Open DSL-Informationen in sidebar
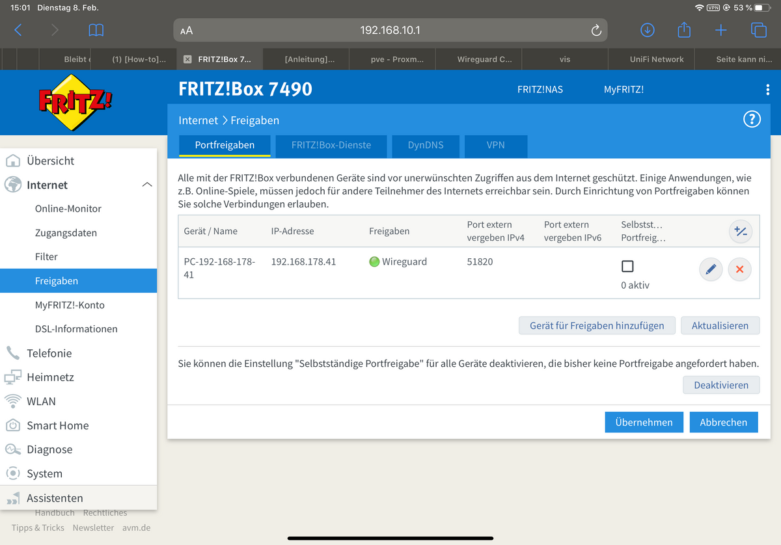Image resolution: width=781 pixels, height=545 pixels. [x=76, y=329]
